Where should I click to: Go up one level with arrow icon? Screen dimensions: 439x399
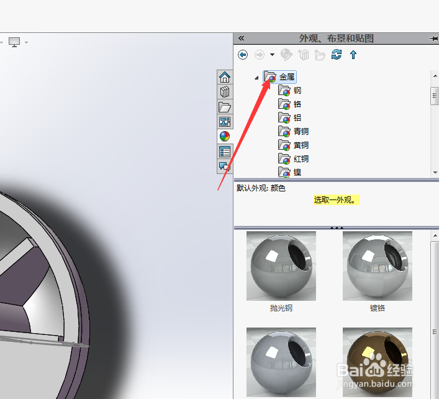[353, 55]
